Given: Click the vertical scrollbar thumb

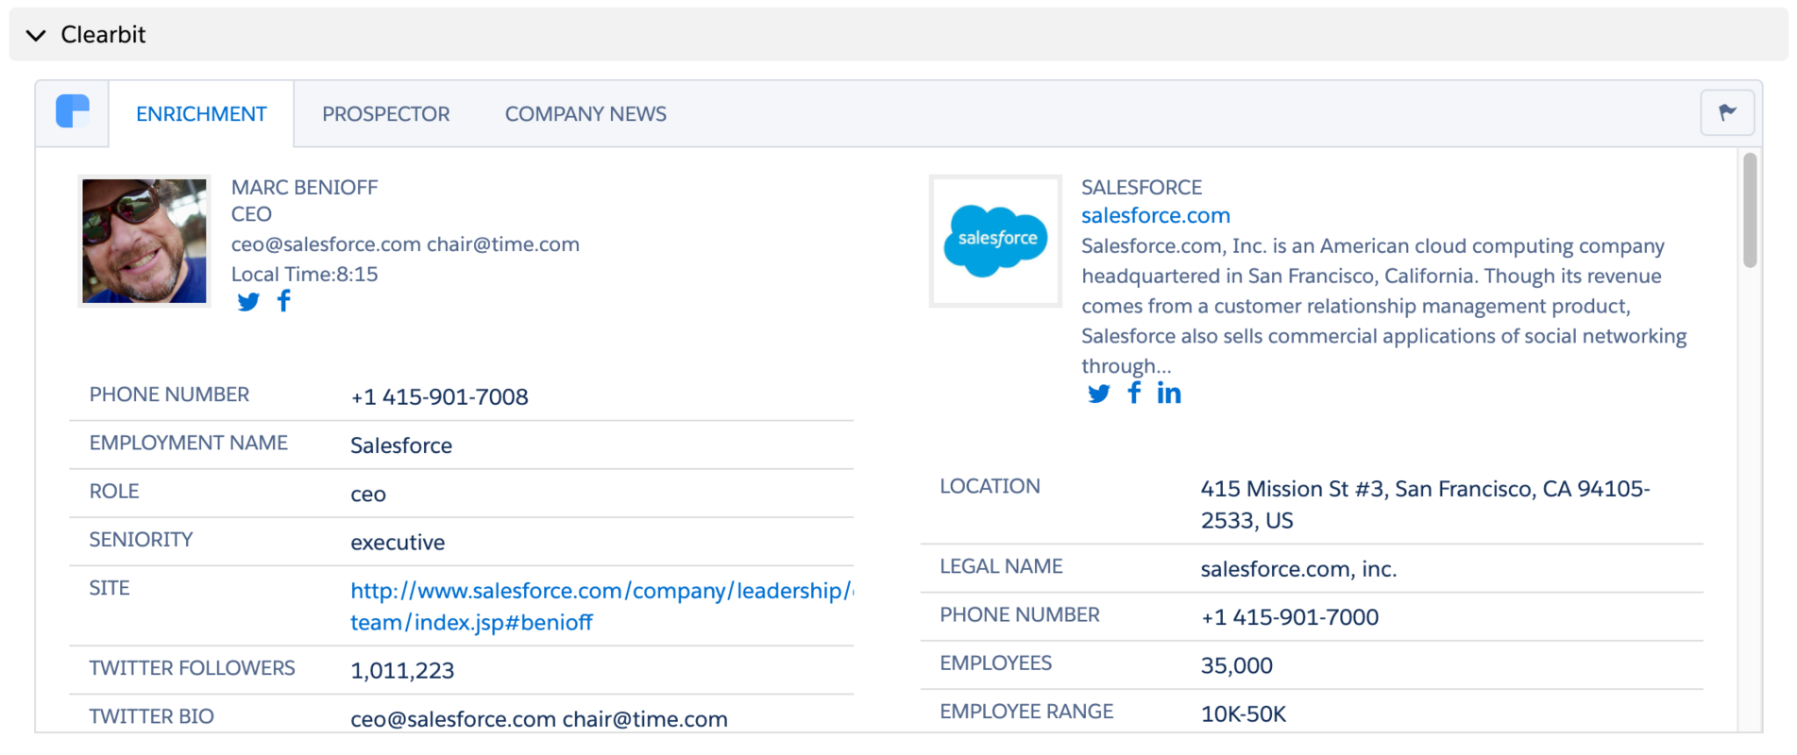Looking at the screenshot, I should click(1750, 210).
